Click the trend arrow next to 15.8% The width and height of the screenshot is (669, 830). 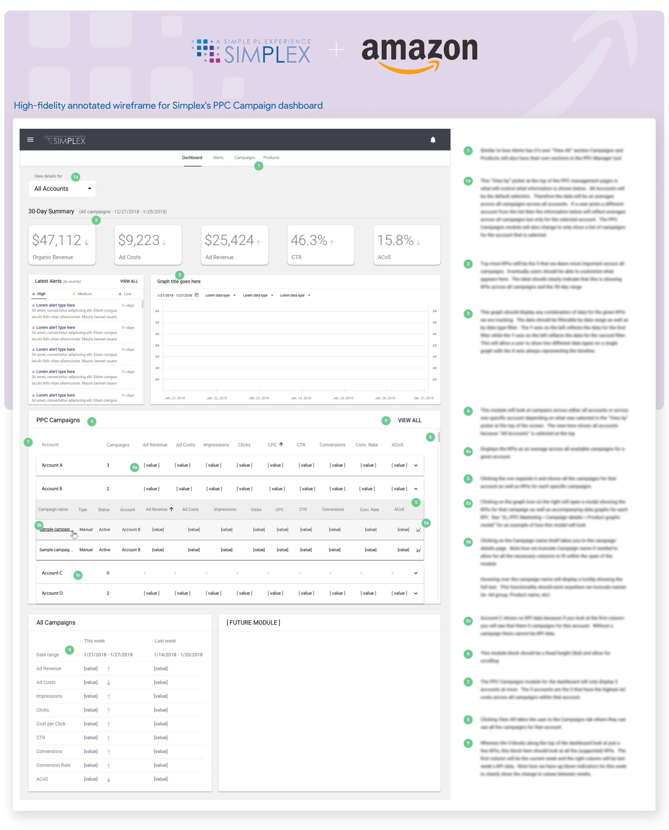pos(418,243)
